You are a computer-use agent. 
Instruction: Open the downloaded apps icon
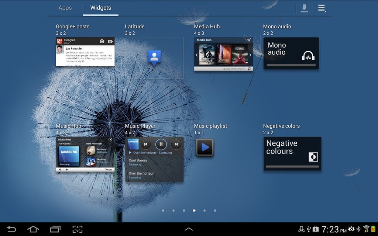coord(304,8)
